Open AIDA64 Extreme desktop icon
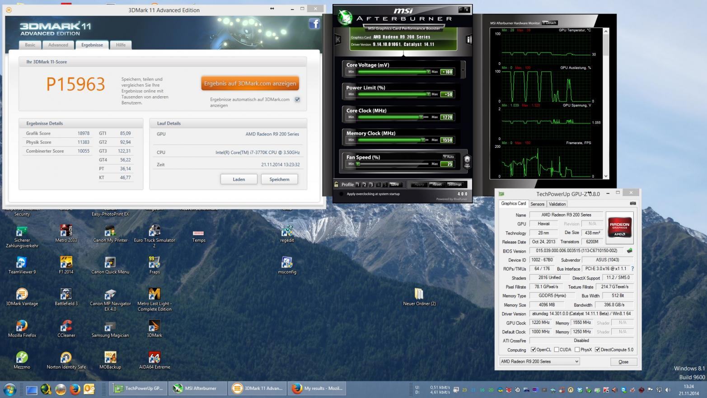The width and height of the screenshot is (707, 398). (155, 360)
